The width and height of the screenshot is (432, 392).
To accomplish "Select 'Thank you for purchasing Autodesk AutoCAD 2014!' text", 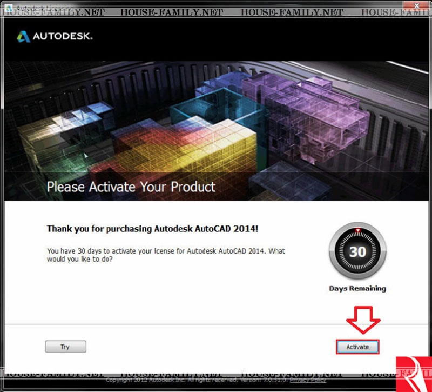I will point(153,229).
